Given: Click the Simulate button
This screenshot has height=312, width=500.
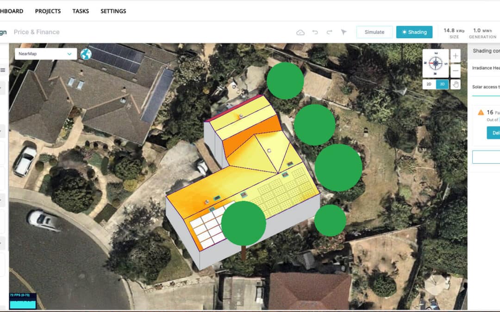Looking at the screenshot, I should point(375,32).
